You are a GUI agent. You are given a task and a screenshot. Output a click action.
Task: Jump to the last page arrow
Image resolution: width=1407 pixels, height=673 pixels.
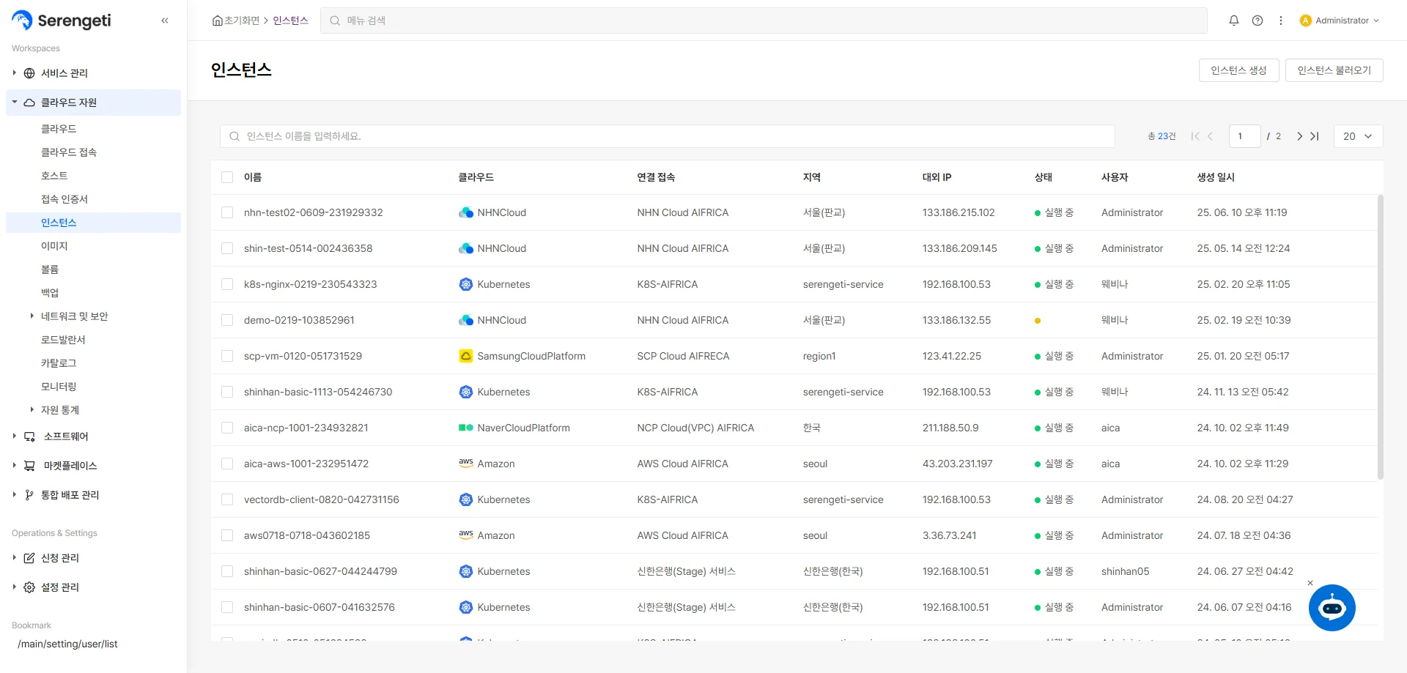[x=1315, y=136]
